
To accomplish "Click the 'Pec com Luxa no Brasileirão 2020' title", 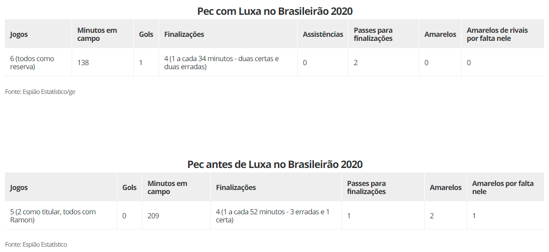I will click(x=274, y=11).
